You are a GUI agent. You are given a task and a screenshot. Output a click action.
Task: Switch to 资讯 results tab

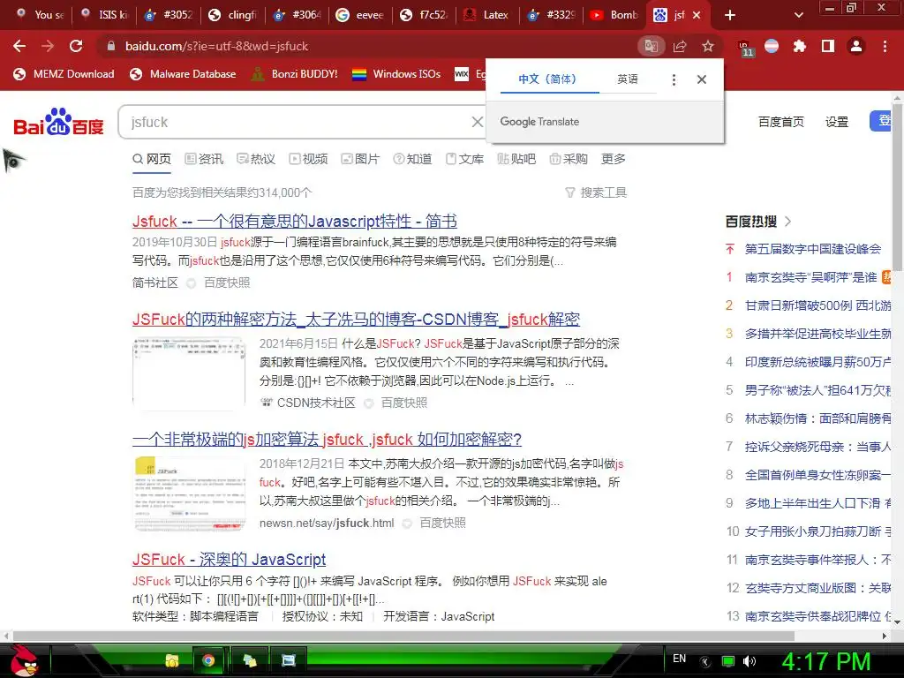(x=204, y=159)
